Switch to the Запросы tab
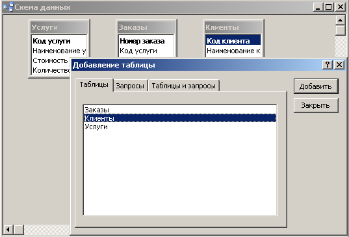The width and height of the screenshot is (349, 237). coord(130,86)
